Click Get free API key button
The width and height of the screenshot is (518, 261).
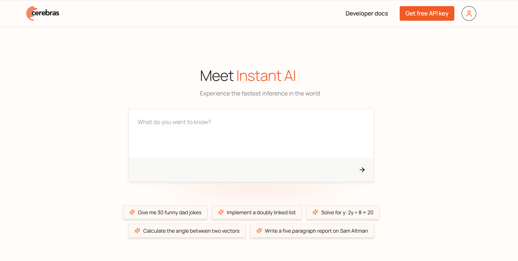pos(427,13)
